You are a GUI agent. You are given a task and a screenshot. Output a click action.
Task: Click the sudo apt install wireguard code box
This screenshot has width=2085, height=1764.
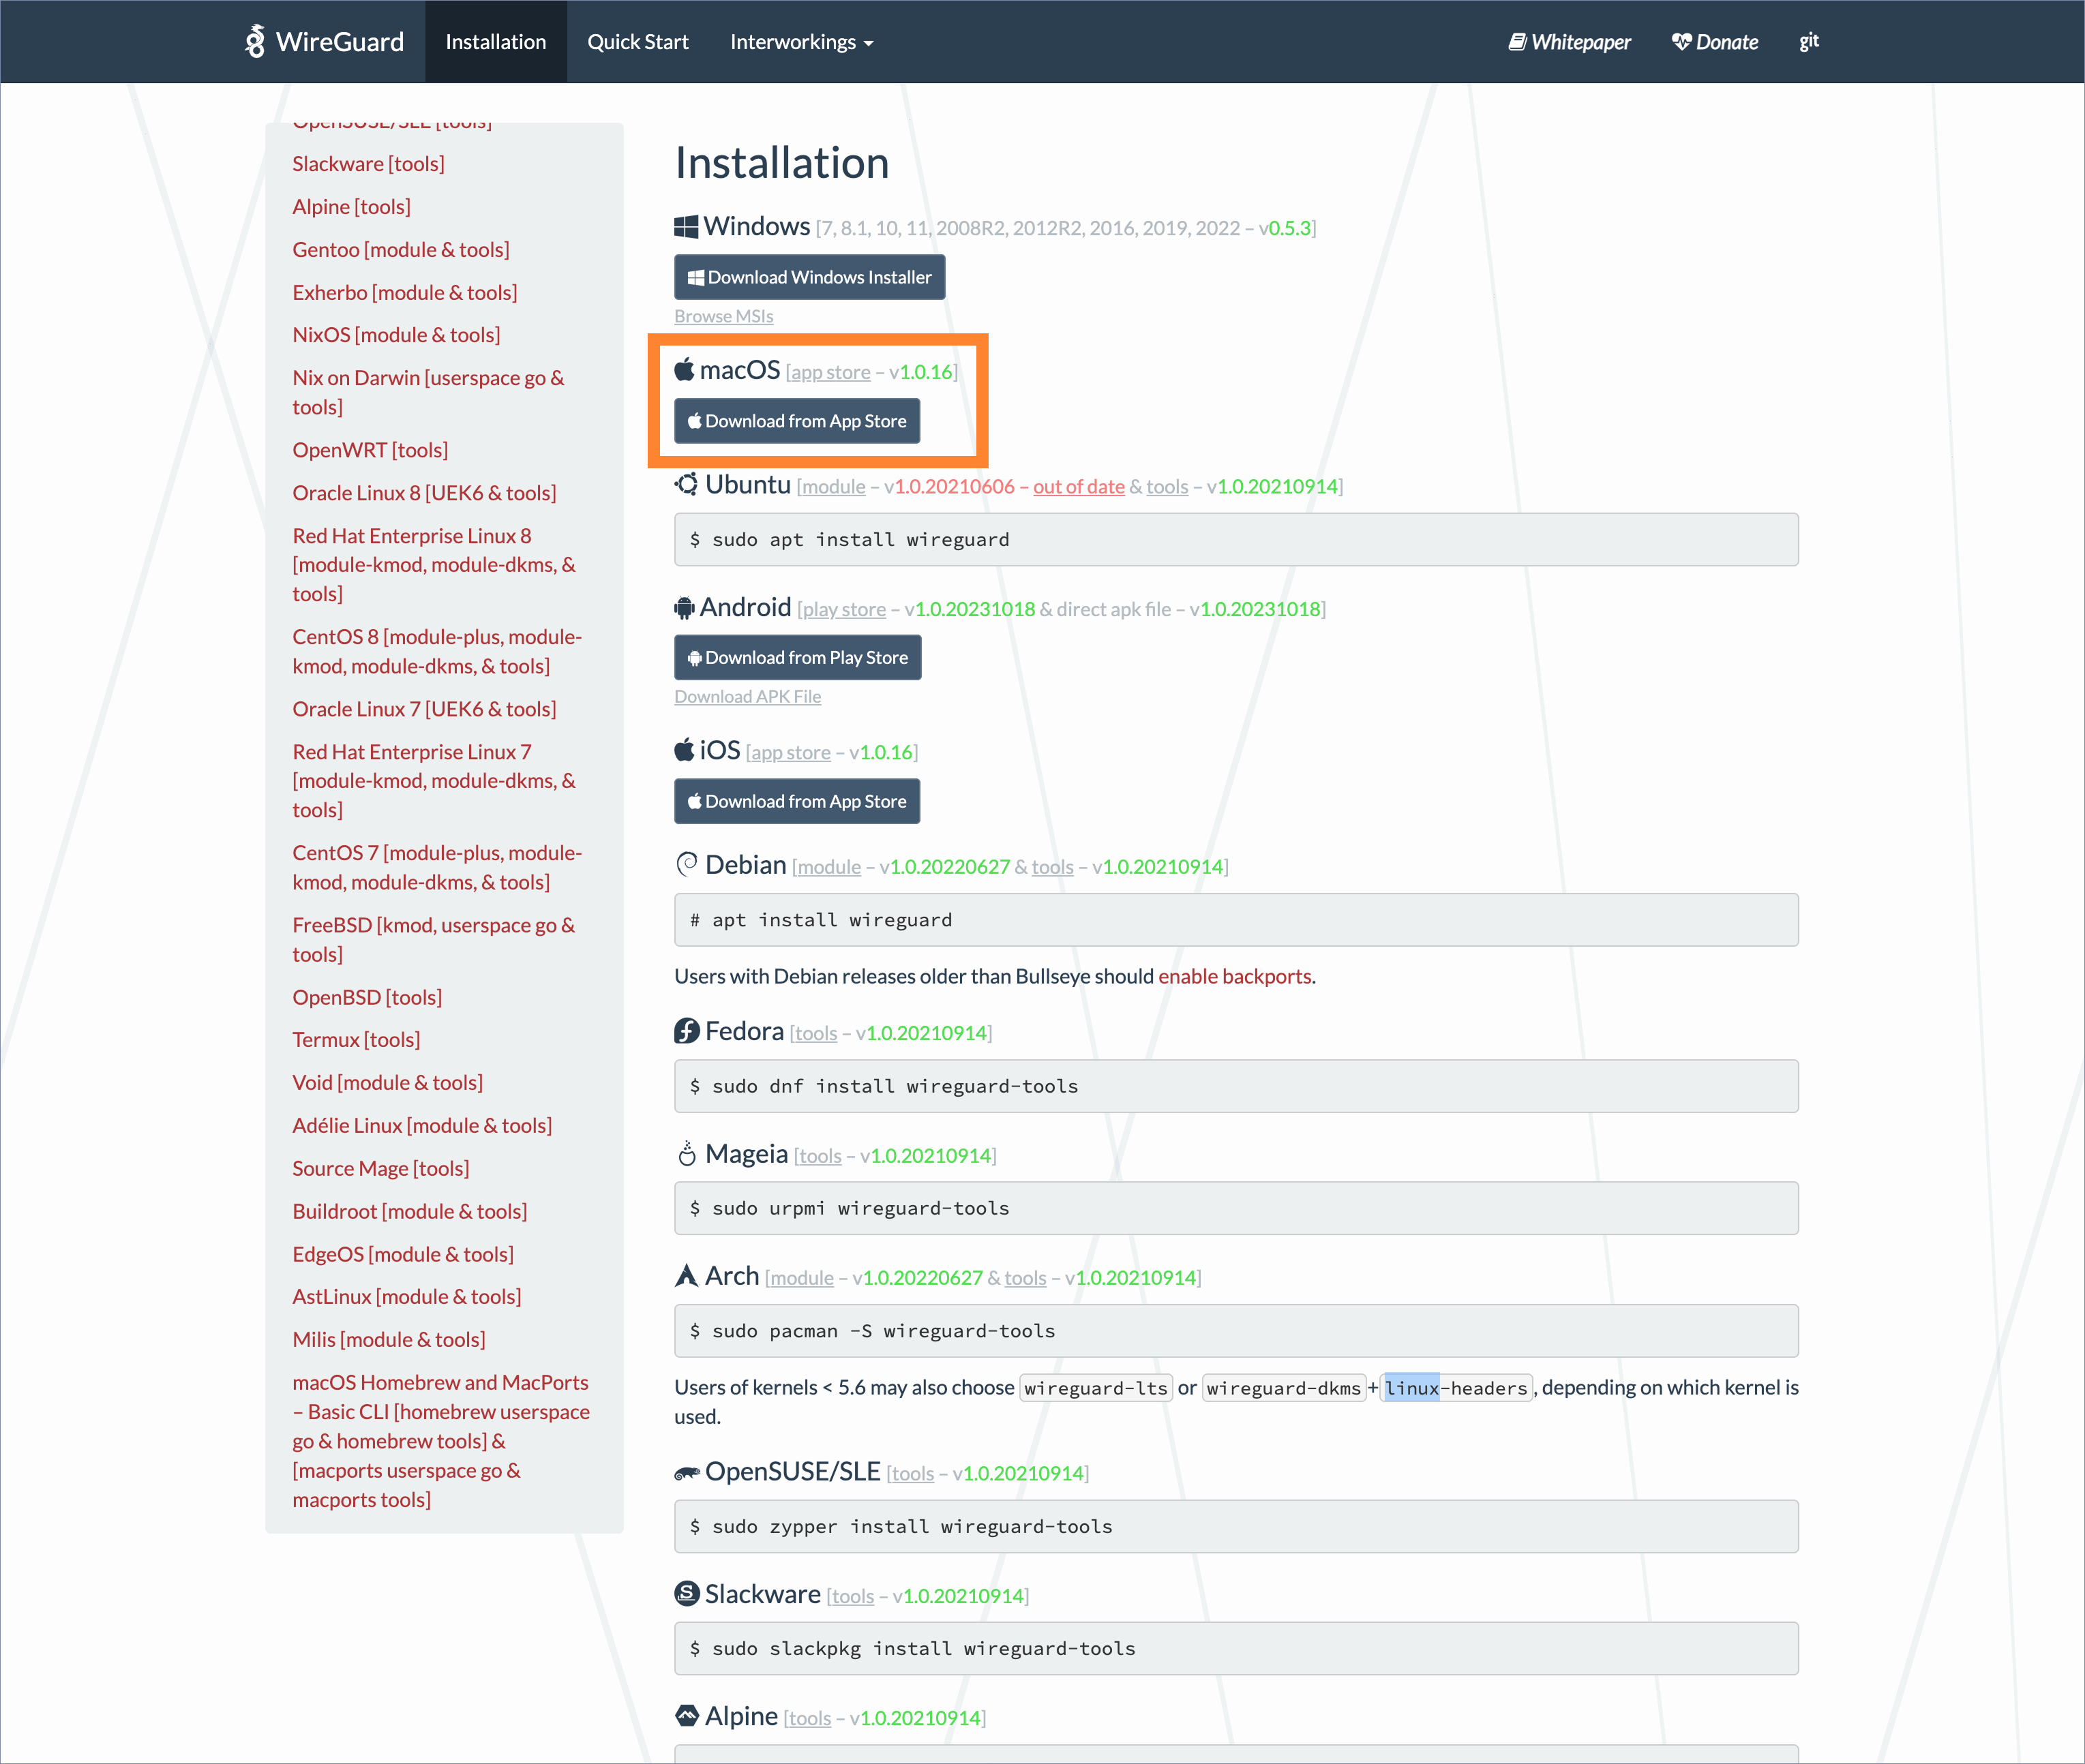click(x=1235, y=540)
